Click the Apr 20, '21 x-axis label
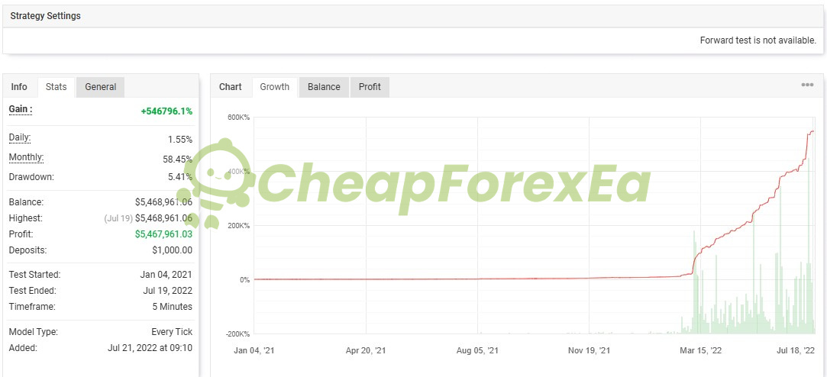 366,350
